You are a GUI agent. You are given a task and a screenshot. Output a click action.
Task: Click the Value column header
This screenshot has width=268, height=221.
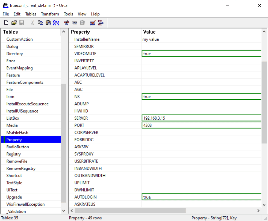coord(201,32)
